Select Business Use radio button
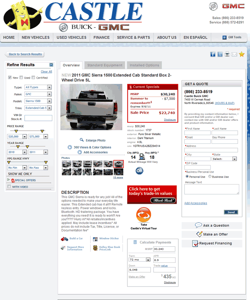This screenshot has height=300, width=250. pyautogui.click(x=210, y=176)
